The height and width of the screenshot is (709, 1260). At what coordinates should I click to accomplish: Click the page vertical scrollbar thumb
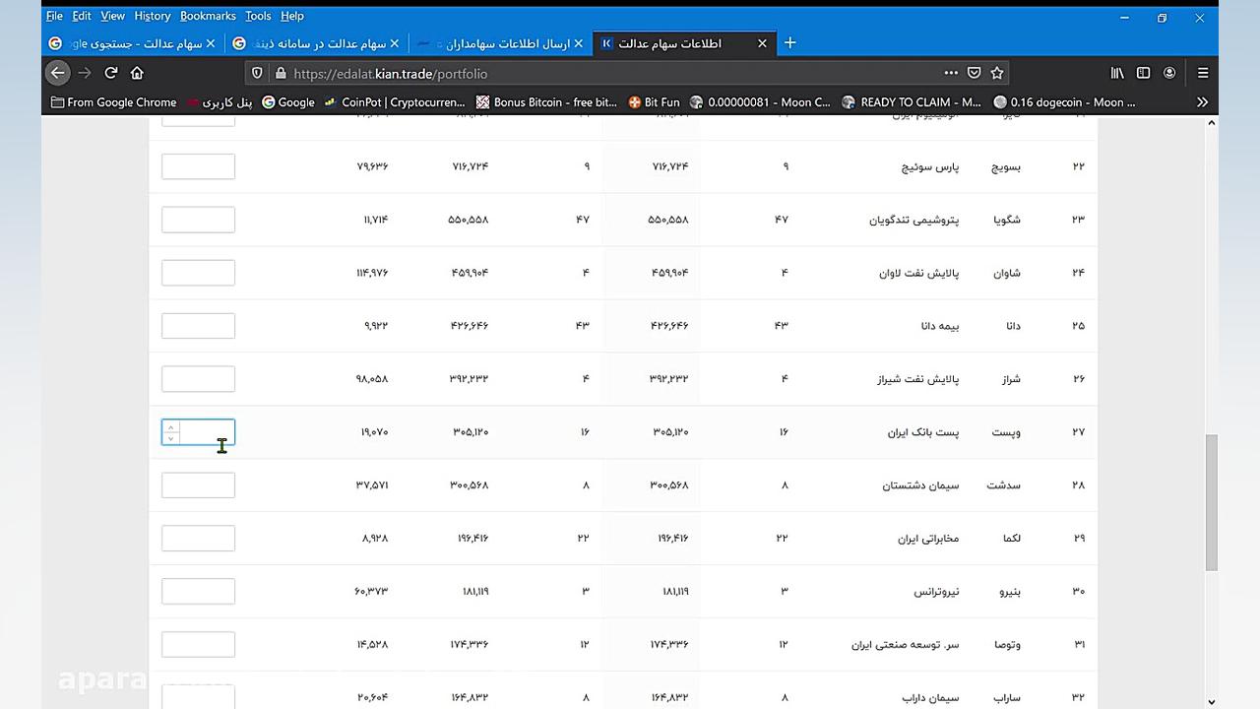1211,502
